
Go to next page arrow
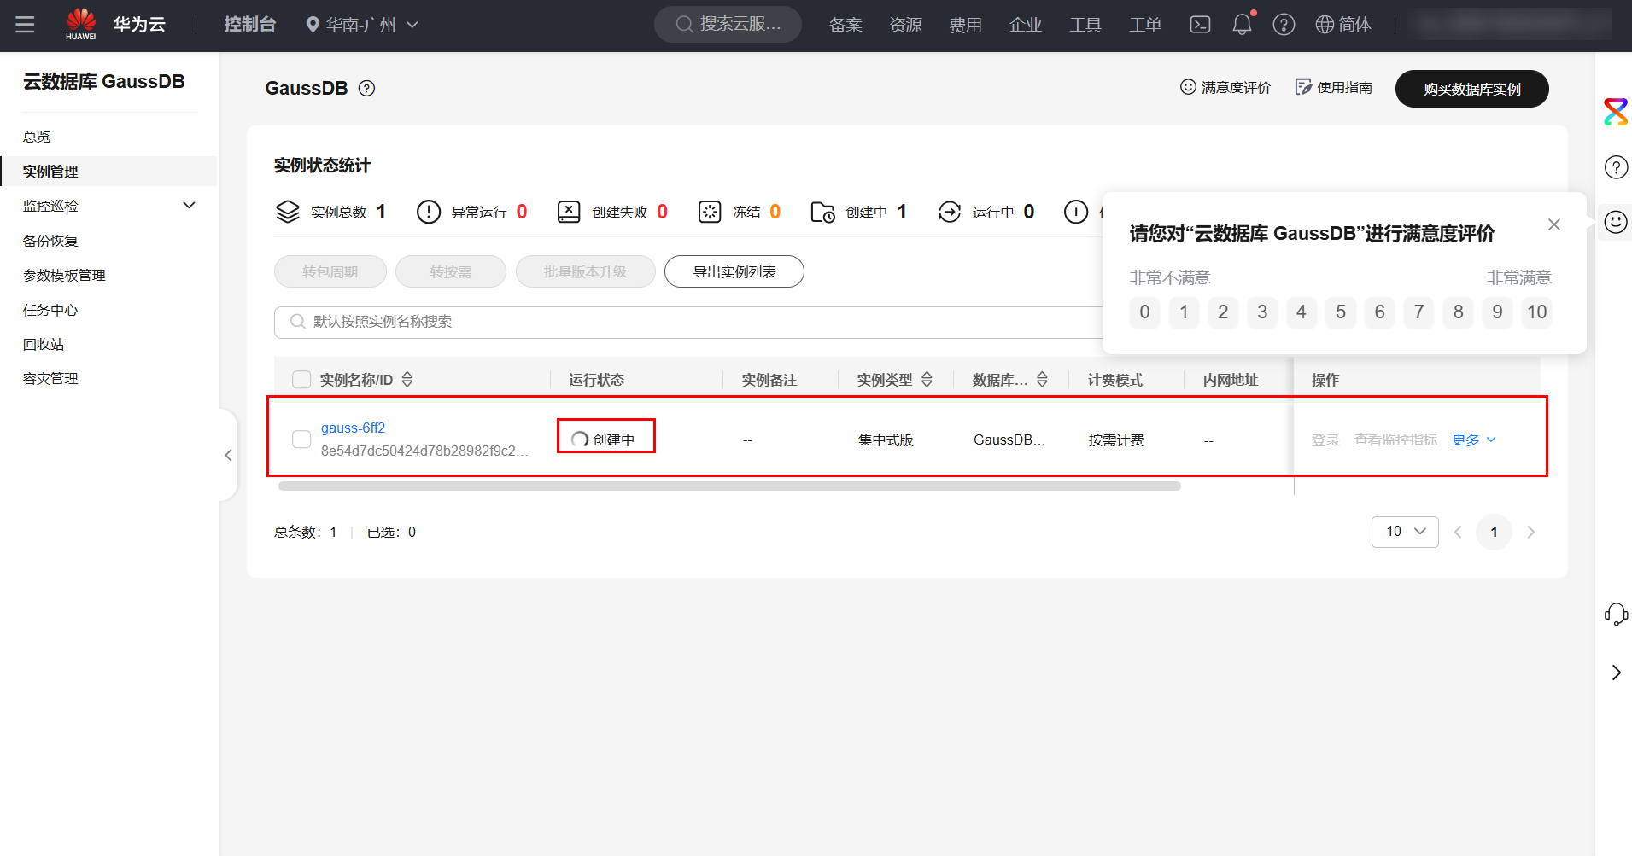1531,533
